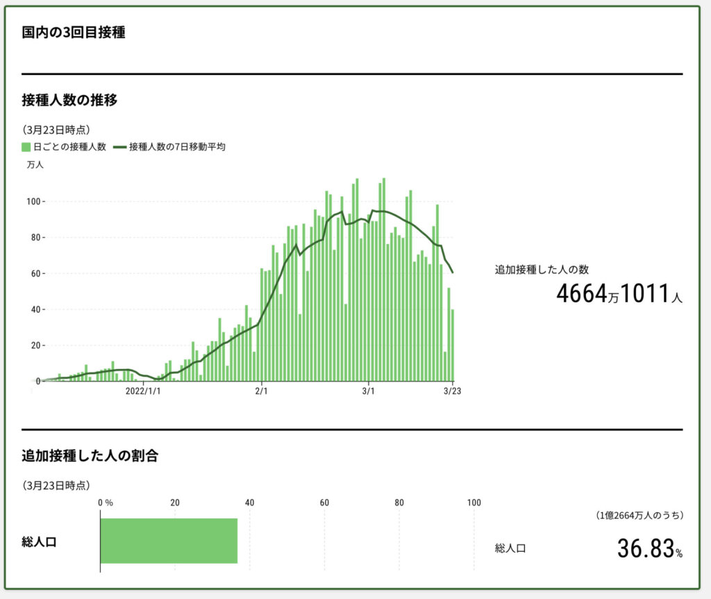Click the 万人 y-axis unit label

(x=35, y=164)
